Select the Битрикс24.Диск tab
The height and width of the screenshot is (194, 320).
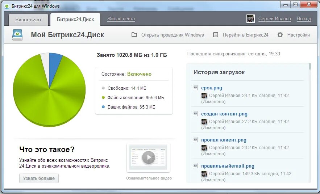(x=75, y=19)
